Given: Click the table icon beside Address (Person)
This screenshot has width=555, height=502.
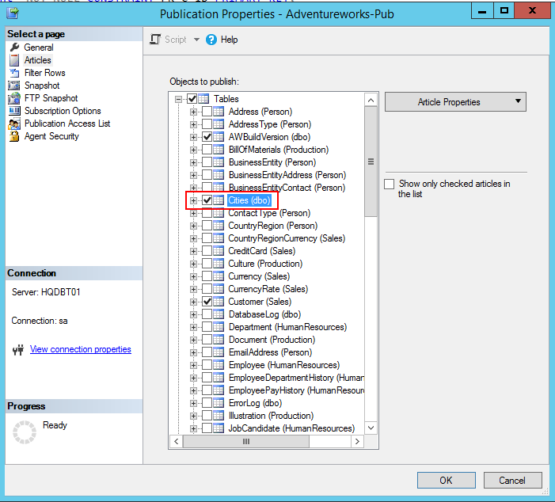Looking at the screenshot, I should coord(219,112).
